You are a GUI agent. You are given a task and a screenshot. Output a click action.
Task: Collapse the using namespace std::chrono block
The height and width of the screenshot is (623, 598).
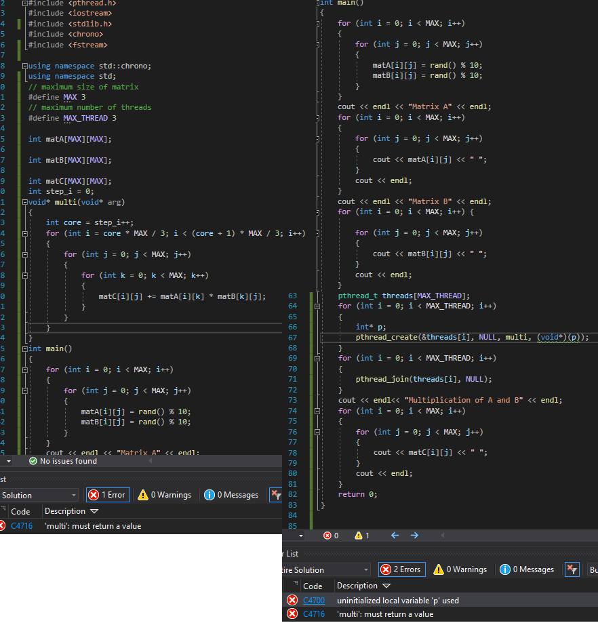[24, 66]
